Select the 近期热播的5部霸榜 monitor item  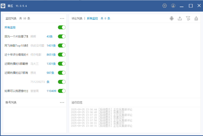(16, 64)
